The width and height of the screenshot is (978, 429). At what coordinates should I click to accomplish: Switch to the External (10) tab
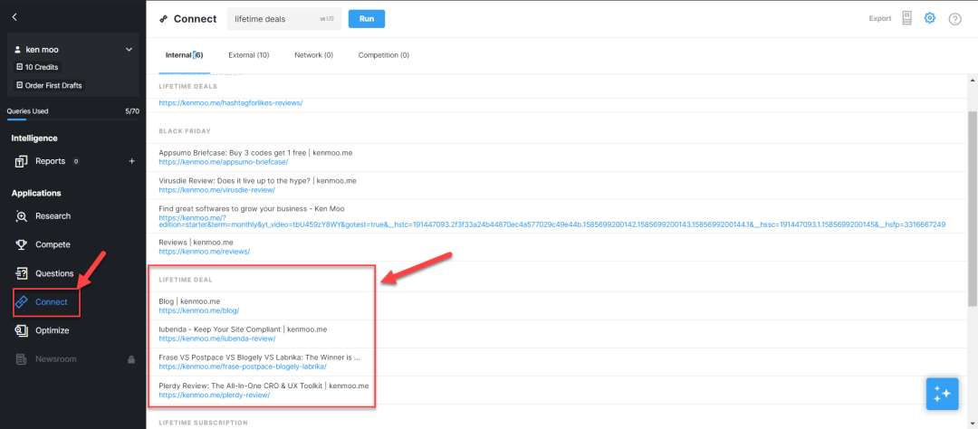click(249, 55)
